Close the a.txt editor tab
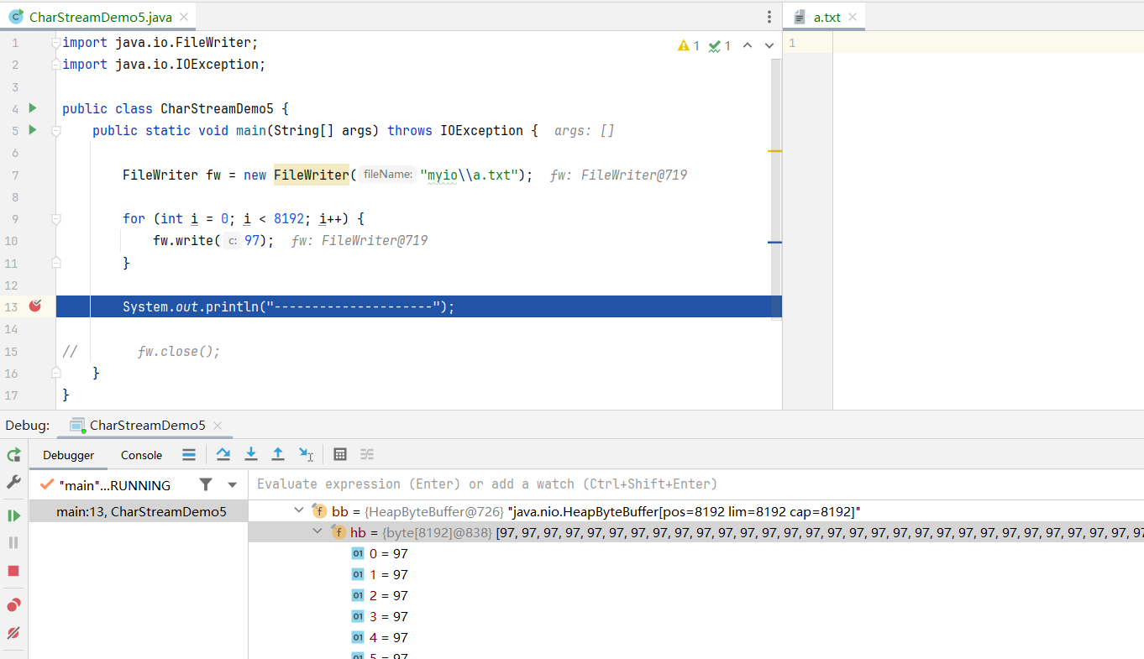Image resolution: width=1144 pixels, height=659 pixels. pyautogui.click(x=853, y=17)
